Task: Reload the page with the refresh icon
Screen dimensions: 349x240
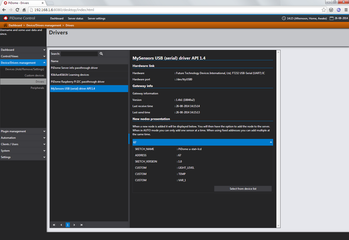Action: point(17,10)
